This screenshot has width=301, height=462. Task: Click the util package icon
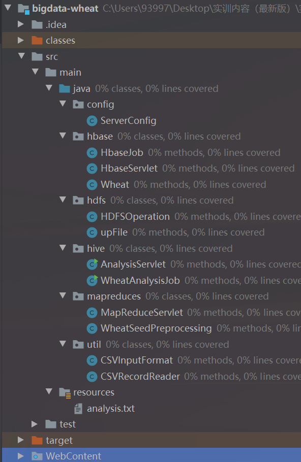78,344
